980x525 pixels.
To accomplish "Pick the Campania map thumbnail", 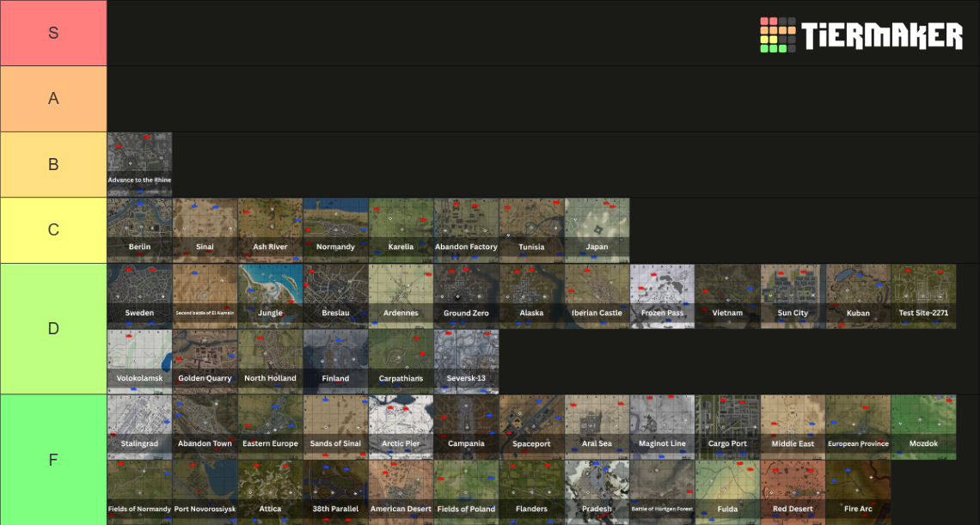I will (466, 427).
